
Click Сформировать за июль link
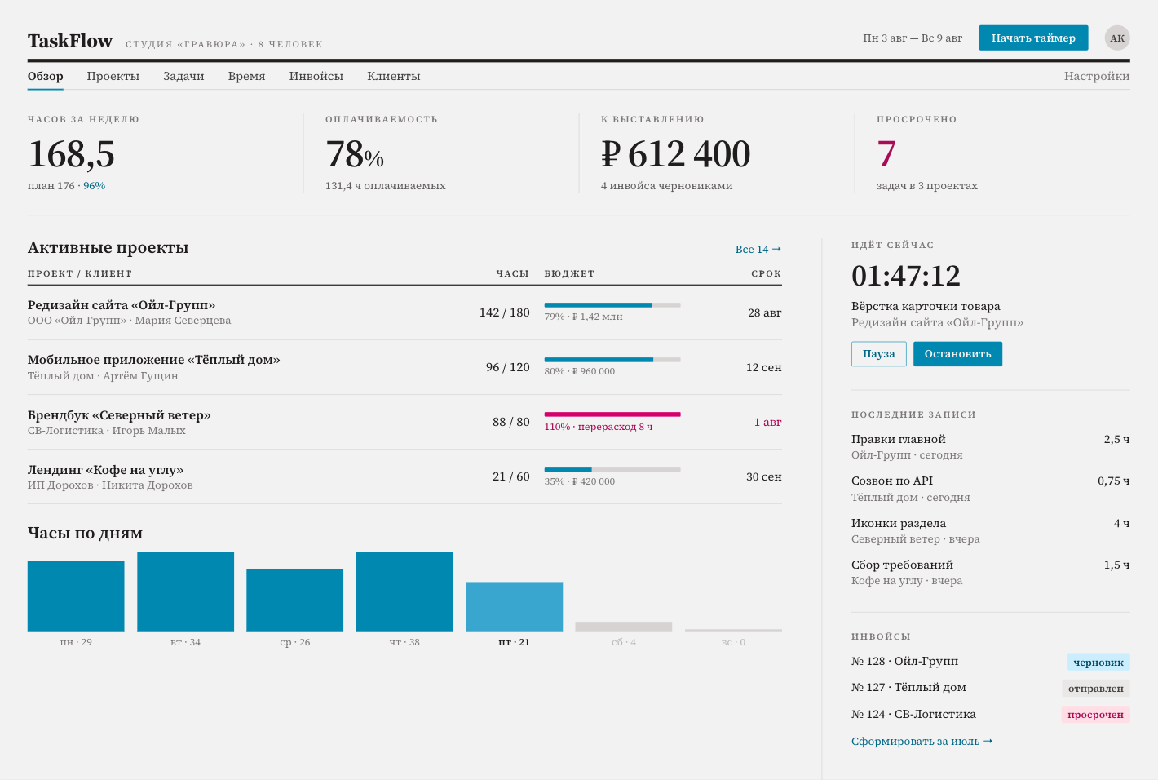point(922,742)
